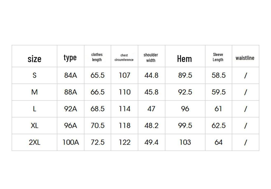271x189 pixels.
Task: Click the size 'L' row label
Action: pyautogui.click(x=34, y=109)
